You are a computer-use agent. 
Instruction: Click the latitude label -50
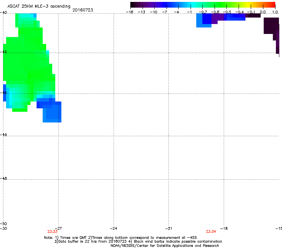pos(3,224)
